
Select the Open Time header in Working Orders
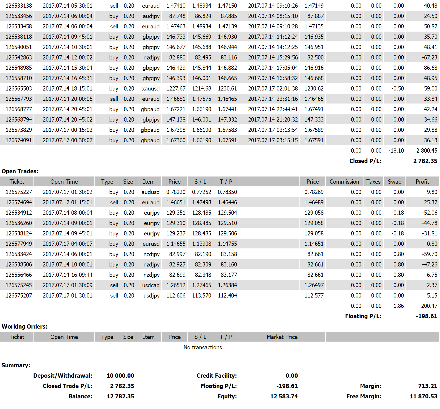click(x=64, y=337)
